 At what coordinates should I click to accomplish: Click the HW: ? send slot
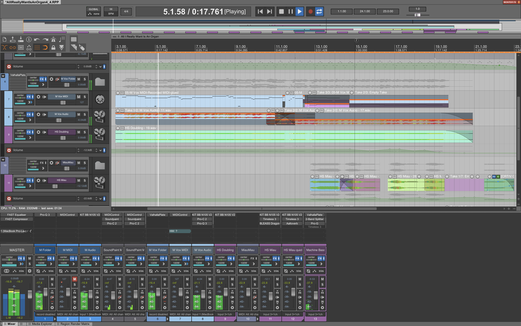pos(180,231)
